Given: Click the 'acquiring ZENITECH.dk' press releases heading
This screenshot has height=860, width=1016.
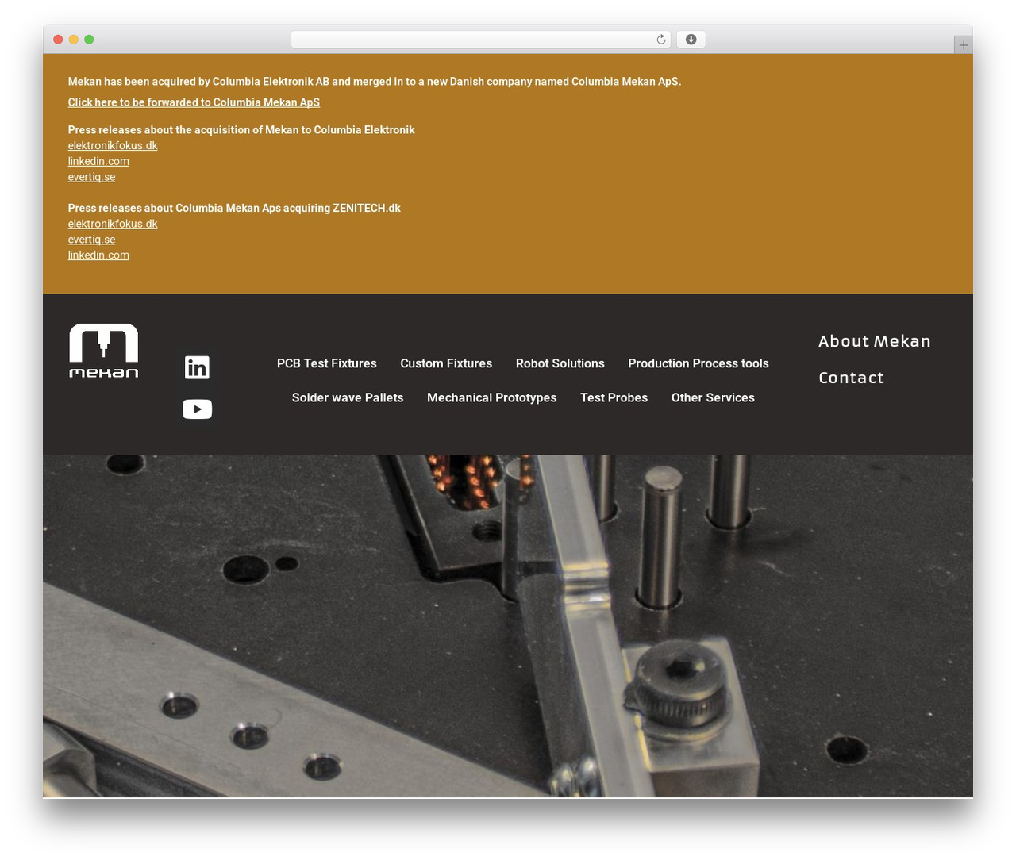Looking at the screenshot, I should tap(234, 208).
